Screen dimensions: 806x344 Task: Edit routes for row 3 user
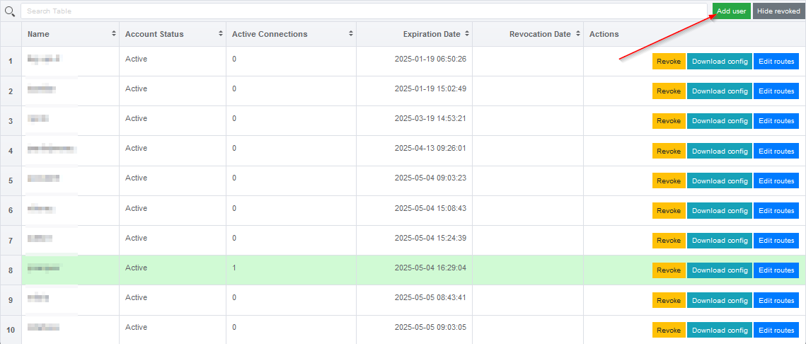coord(776,121)
